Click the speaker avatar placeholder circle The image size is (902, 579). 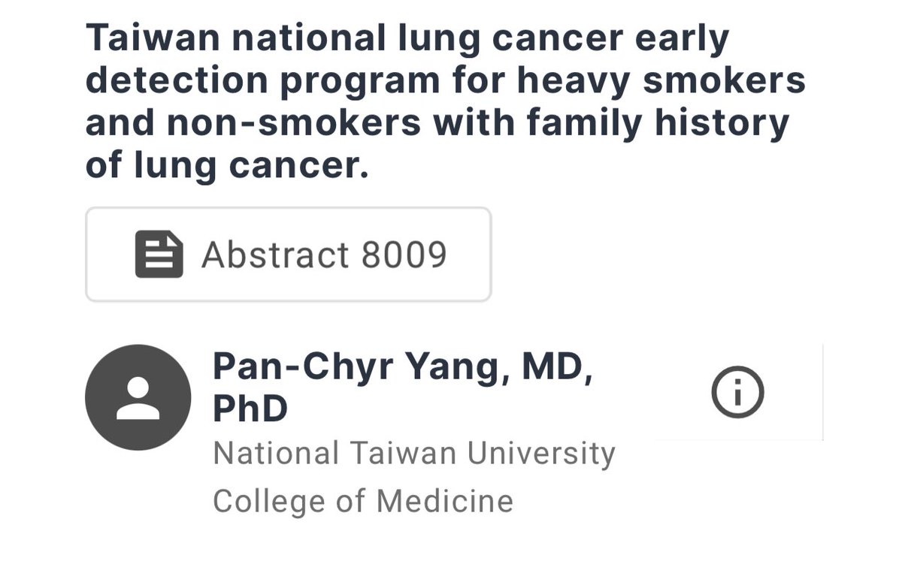[138, 397]
